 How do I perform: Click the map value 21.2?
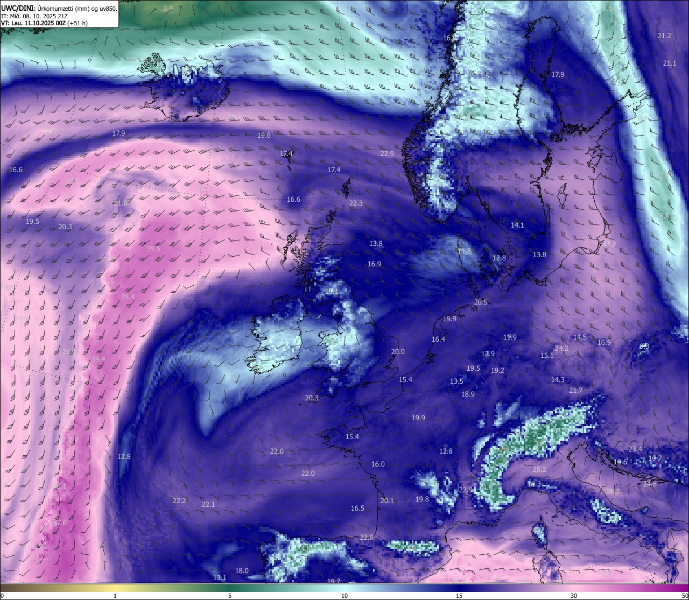coord(664,36)
